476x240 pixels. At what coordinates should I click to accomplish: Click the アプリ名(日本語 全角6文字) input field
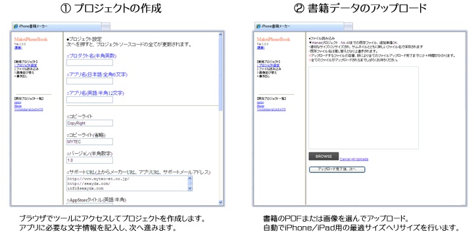point(90,81)
